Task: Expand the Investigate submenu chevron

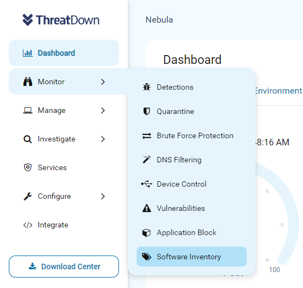Action: (x=103, y=139)
